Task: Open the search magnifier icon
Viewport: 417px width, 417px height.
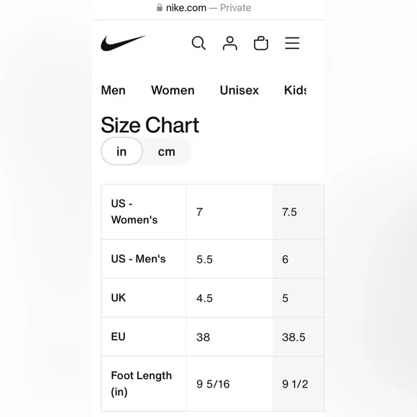Action: coord(198,43)
